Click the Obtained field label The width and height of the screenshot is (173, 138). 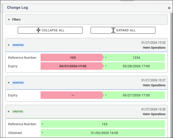coord(15,133)
